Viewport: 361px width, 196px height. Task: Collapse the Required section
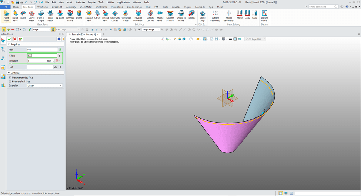(9, 44)
